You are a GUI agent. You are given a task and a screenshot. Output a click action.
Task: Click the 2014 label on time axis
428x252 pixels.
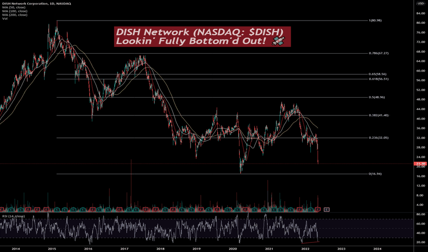[x=16, y=249]
